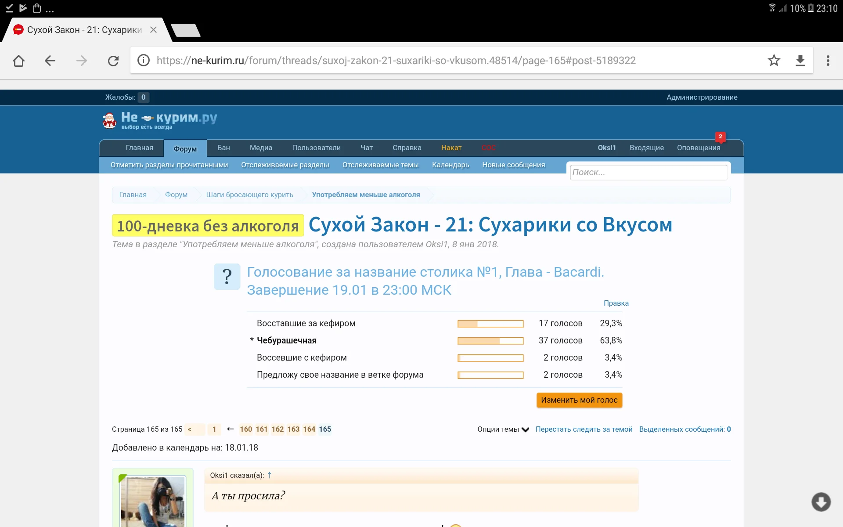Toggle the bookmark star for this page

click(774, 61)
